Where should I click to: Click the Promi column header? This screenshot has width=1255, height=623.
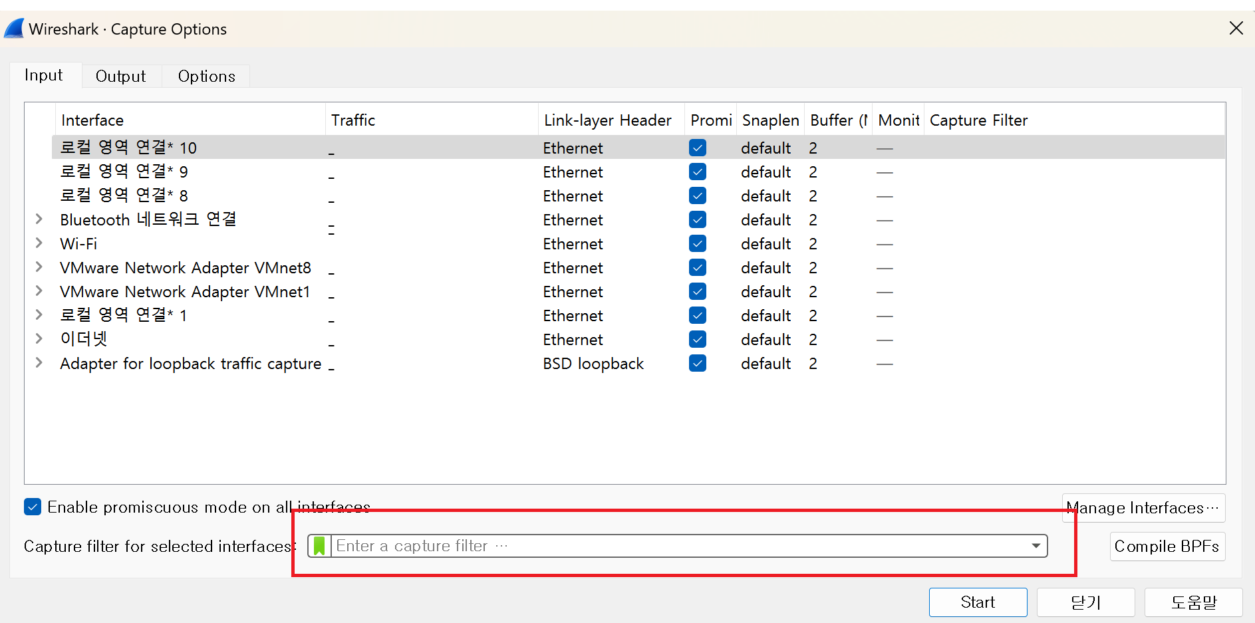[710, 120]
